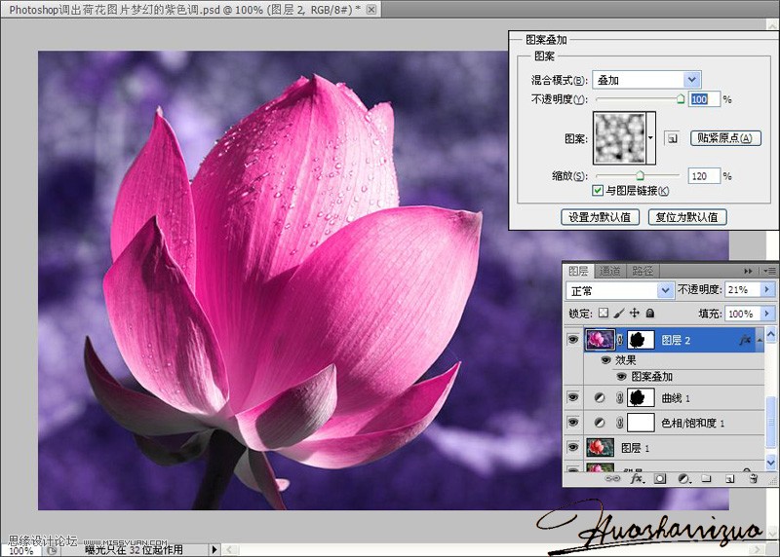Screen dimensions: 780x557
Task: Select the 图层 2 layer thumbnail
Action: tap(600, 340)
